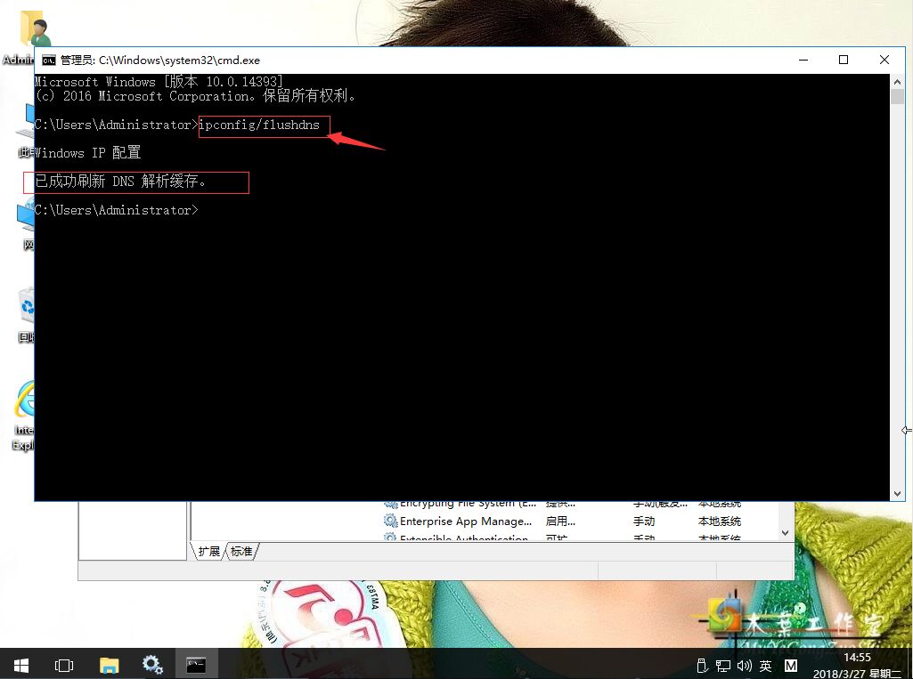Click the cmd title text 管理员: C:\Windows\system32\cmd.exe
The image size is (913, 679).
[160, 60]
